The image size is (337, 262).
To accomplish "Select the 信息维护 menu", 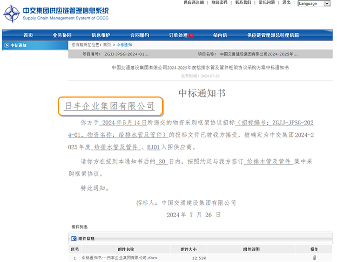I will click(100, 35).
